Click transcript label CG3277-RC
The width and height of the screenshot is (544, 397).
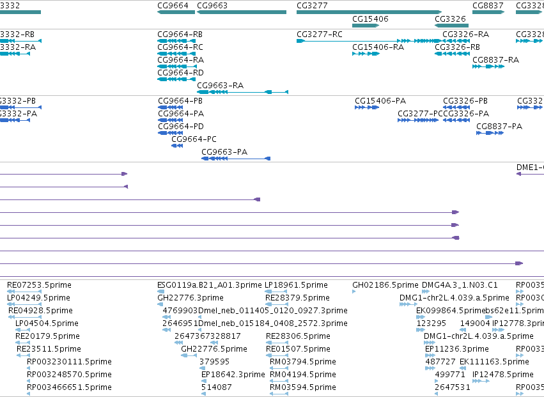click(x=320, y=35)
